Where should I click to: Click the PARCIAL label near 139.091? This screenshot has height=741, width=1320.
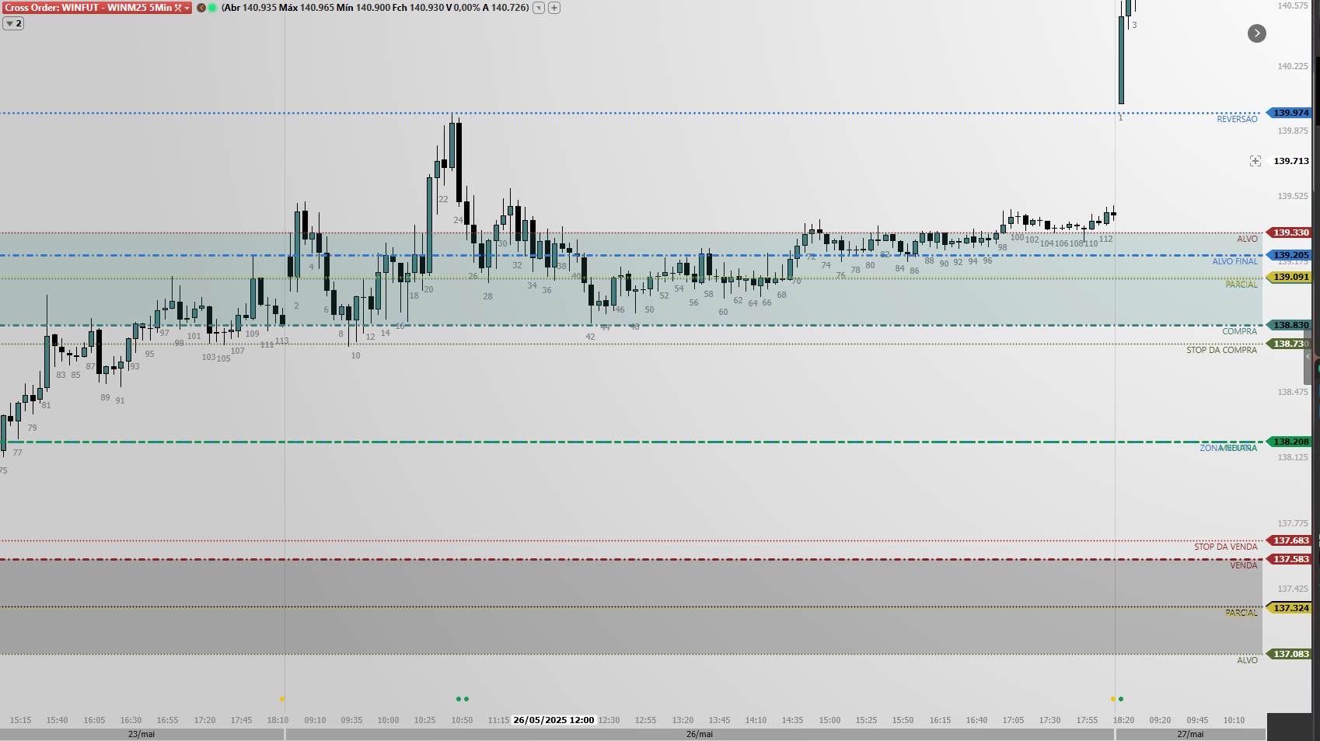[x=1241, y=285]
